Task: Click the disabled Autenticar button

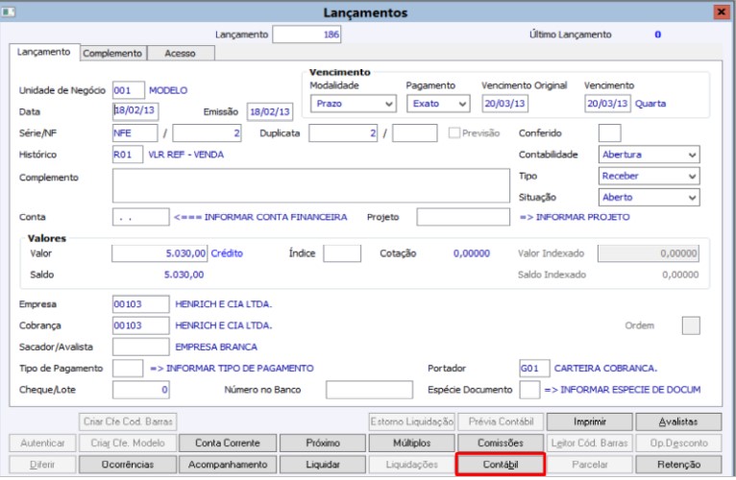Action: point(42,443)
